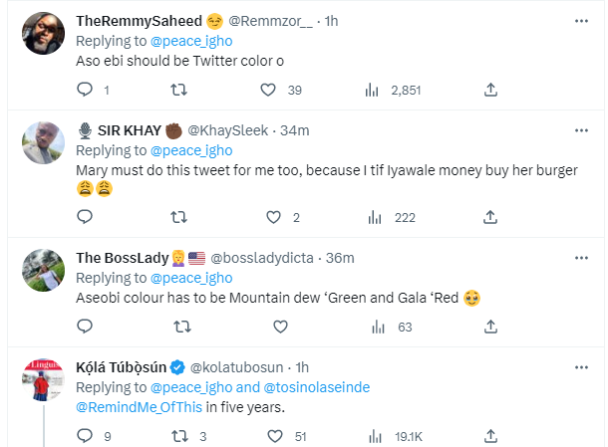The height and width of the screenshot is (447, 608).
Task: Reply to Kọlá Túbọsún's tweet with 9 replies
Action: pyautogui.click(x=85, y=435)
